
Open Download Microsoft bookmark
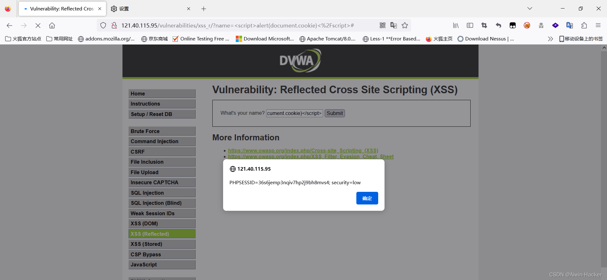(265, 39)
